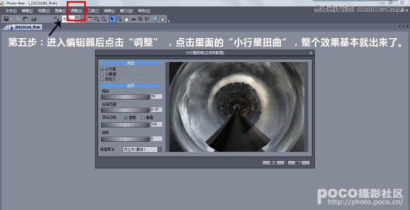Image resolution: width=410 pixels, height=210 pixels.
Task: Click the document tab scroll-left arrow
Action: pos(400,26)
